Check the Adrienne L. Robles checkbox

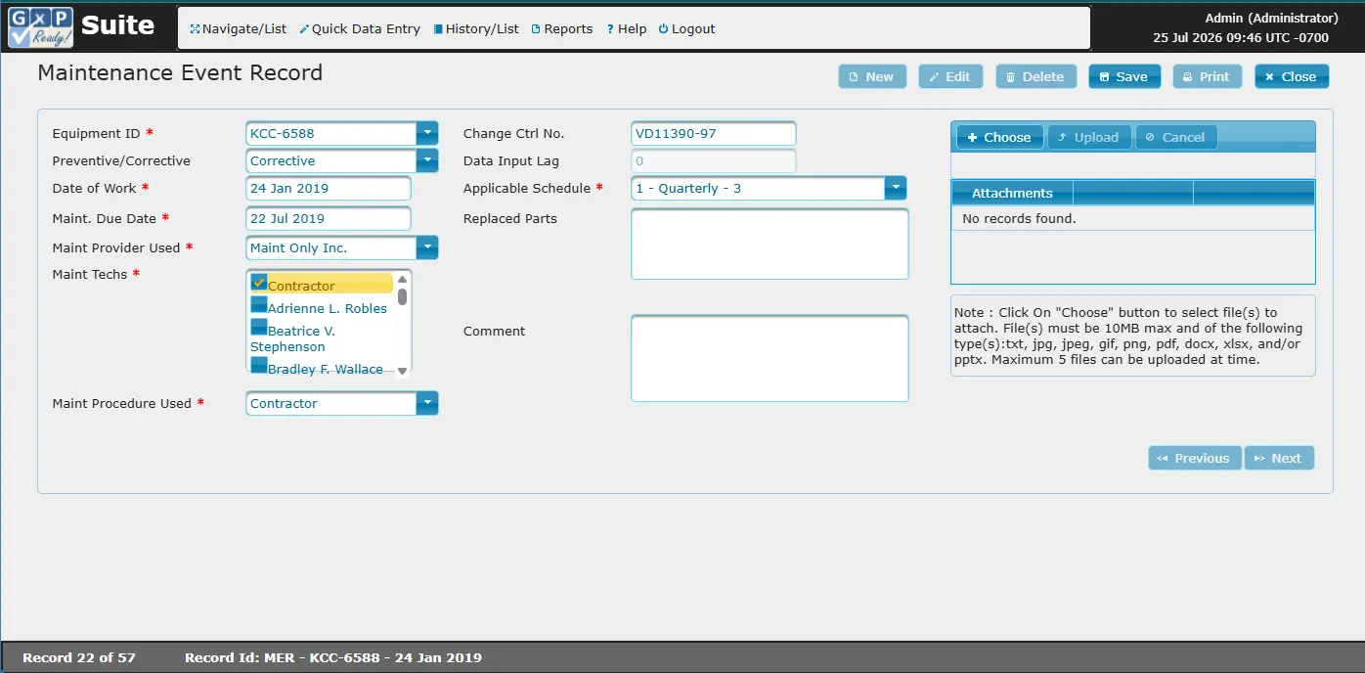[x=259, y=304]
